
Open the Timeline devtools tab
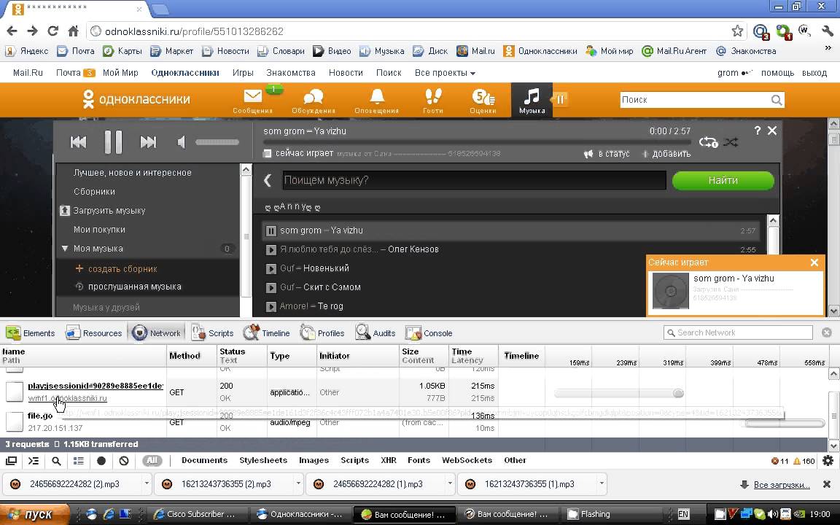click(266, 332)
